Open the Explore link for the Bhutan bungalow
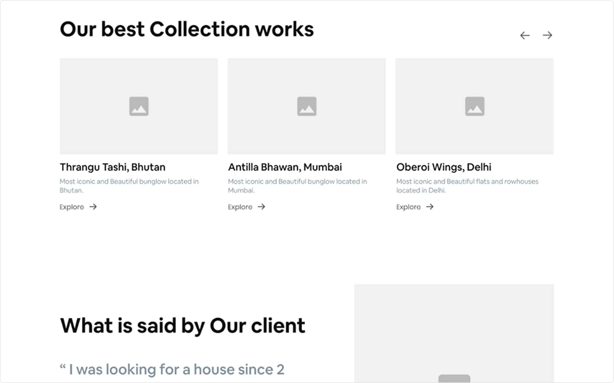Screen dimensions: 614x383 tap(72, 207)
